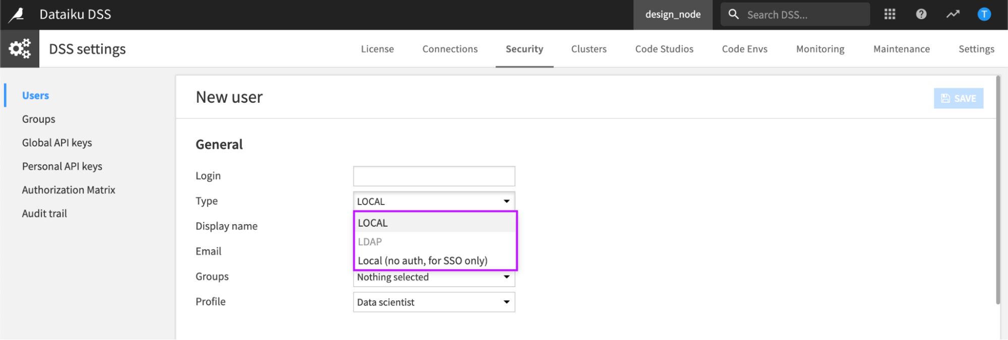Image resolution: width=1008 pixels, height=340 pixels.
Task: Open the activity trend icon
Action: pos(953,14)
